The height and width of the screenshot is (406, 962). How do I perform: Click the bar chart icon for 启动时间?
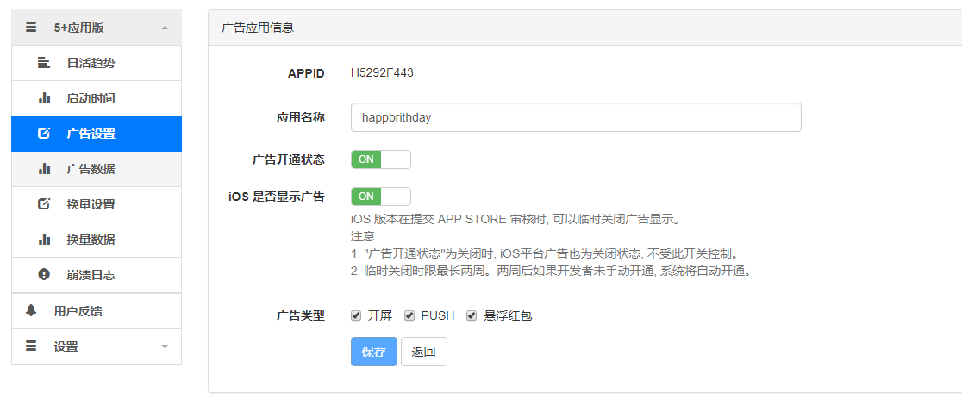click(44, 98)
